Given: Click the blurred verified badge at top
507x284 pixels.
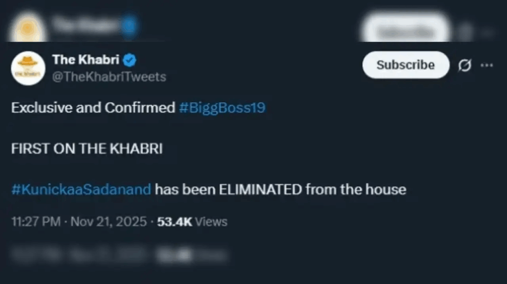Looking at the screenshot, I should [x=130, y=25].
